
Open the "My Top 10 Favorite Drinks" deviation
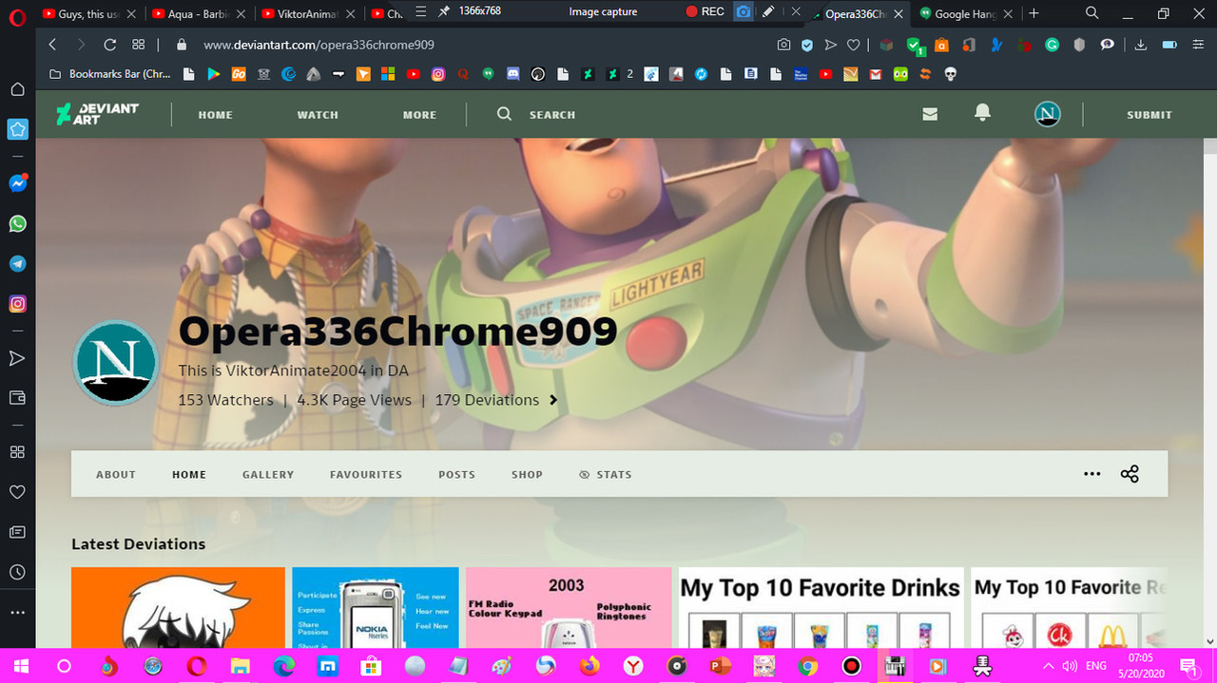point(821,608)
